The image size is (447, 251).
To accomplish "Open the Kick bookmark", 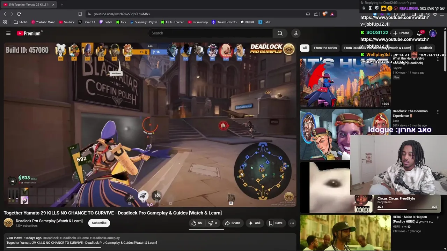I will 121,22.
